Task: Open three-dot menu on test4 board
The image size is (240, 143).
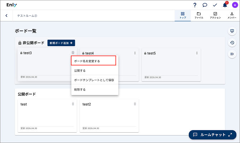Action: coord(135,53)
